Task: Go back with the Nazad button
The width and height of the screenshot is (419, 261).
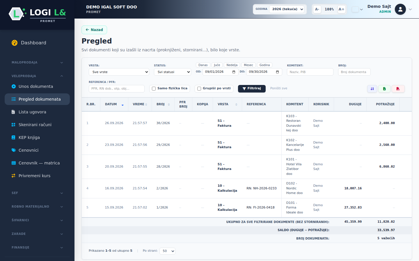Action: (94, 30)
